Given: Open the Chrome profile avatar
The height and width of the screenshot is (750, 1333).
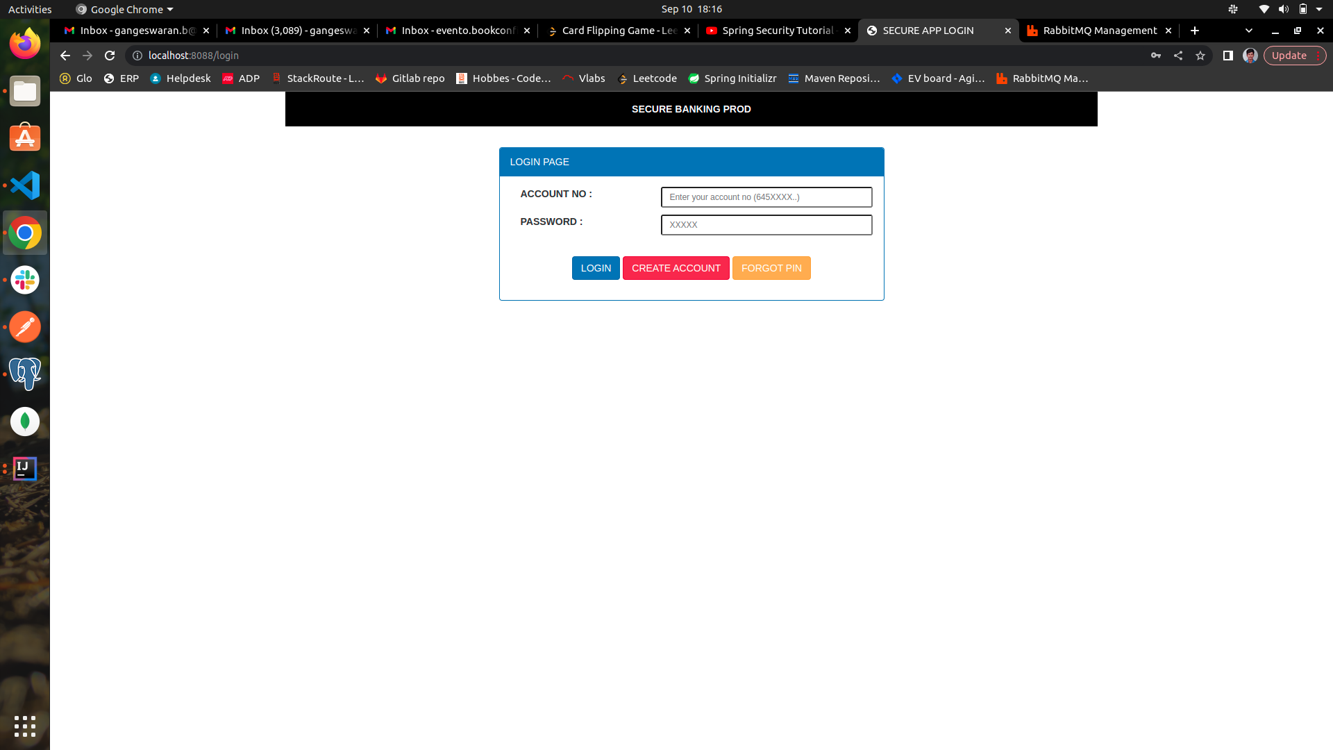Looking at the screenshot, I should pyautogui.click(x=1250, y=56).
